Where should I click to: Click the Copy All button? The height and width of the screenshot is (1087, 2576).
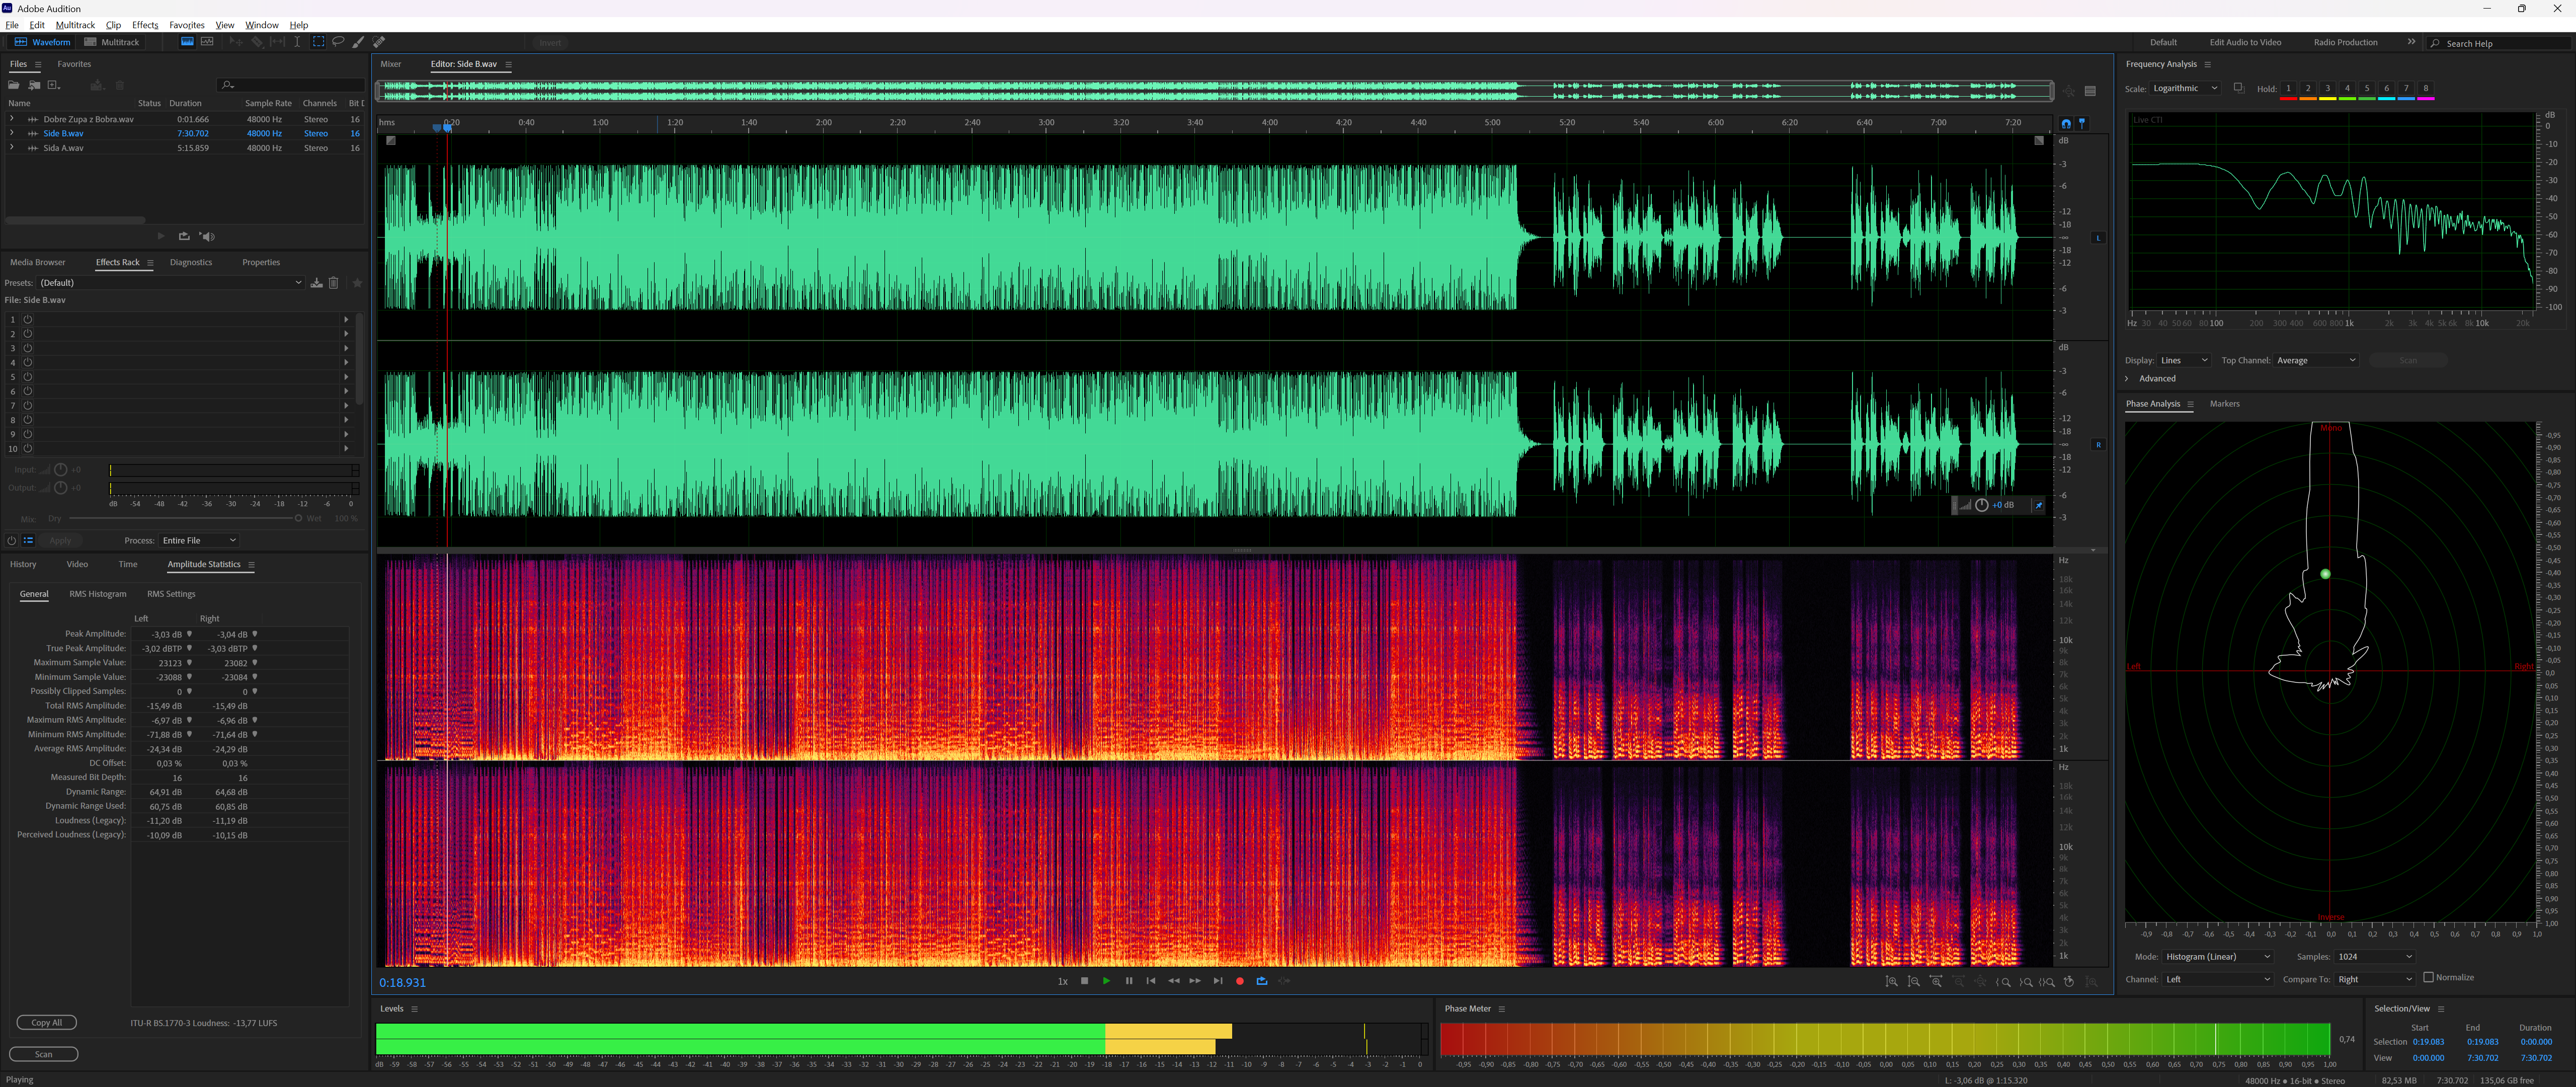point(46,1022)
